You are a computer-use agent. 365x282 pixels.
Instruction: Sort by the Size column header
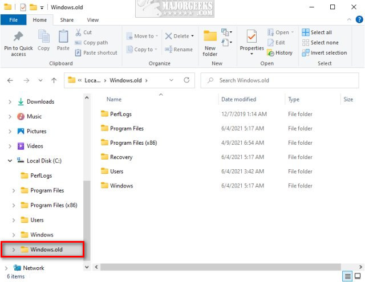click(x=348, y=100)
